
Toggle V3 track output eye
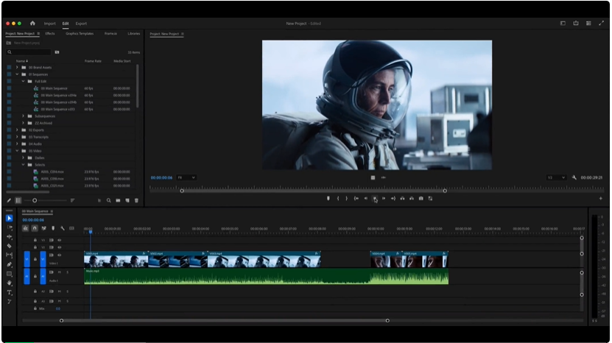point(60,241)
